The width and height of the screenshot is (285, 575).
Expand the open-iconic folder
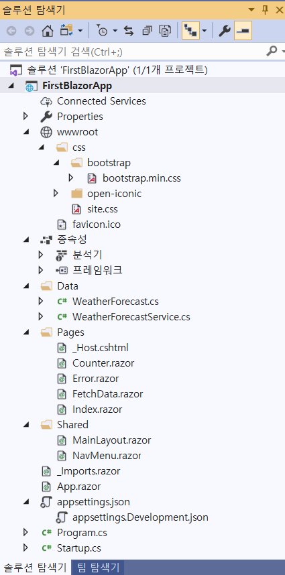pyautogui.click(x=56, y=193)
